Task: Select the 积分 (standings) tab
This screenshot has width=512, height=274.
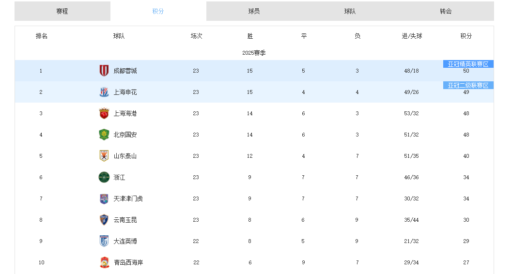Action: pos(158,11)
